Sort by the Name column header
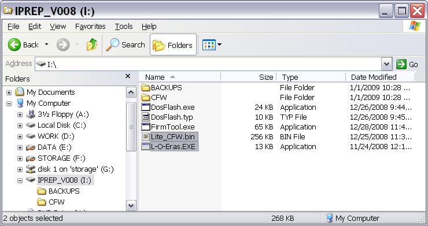Screen dimensions: 428x226 [180, 77]
